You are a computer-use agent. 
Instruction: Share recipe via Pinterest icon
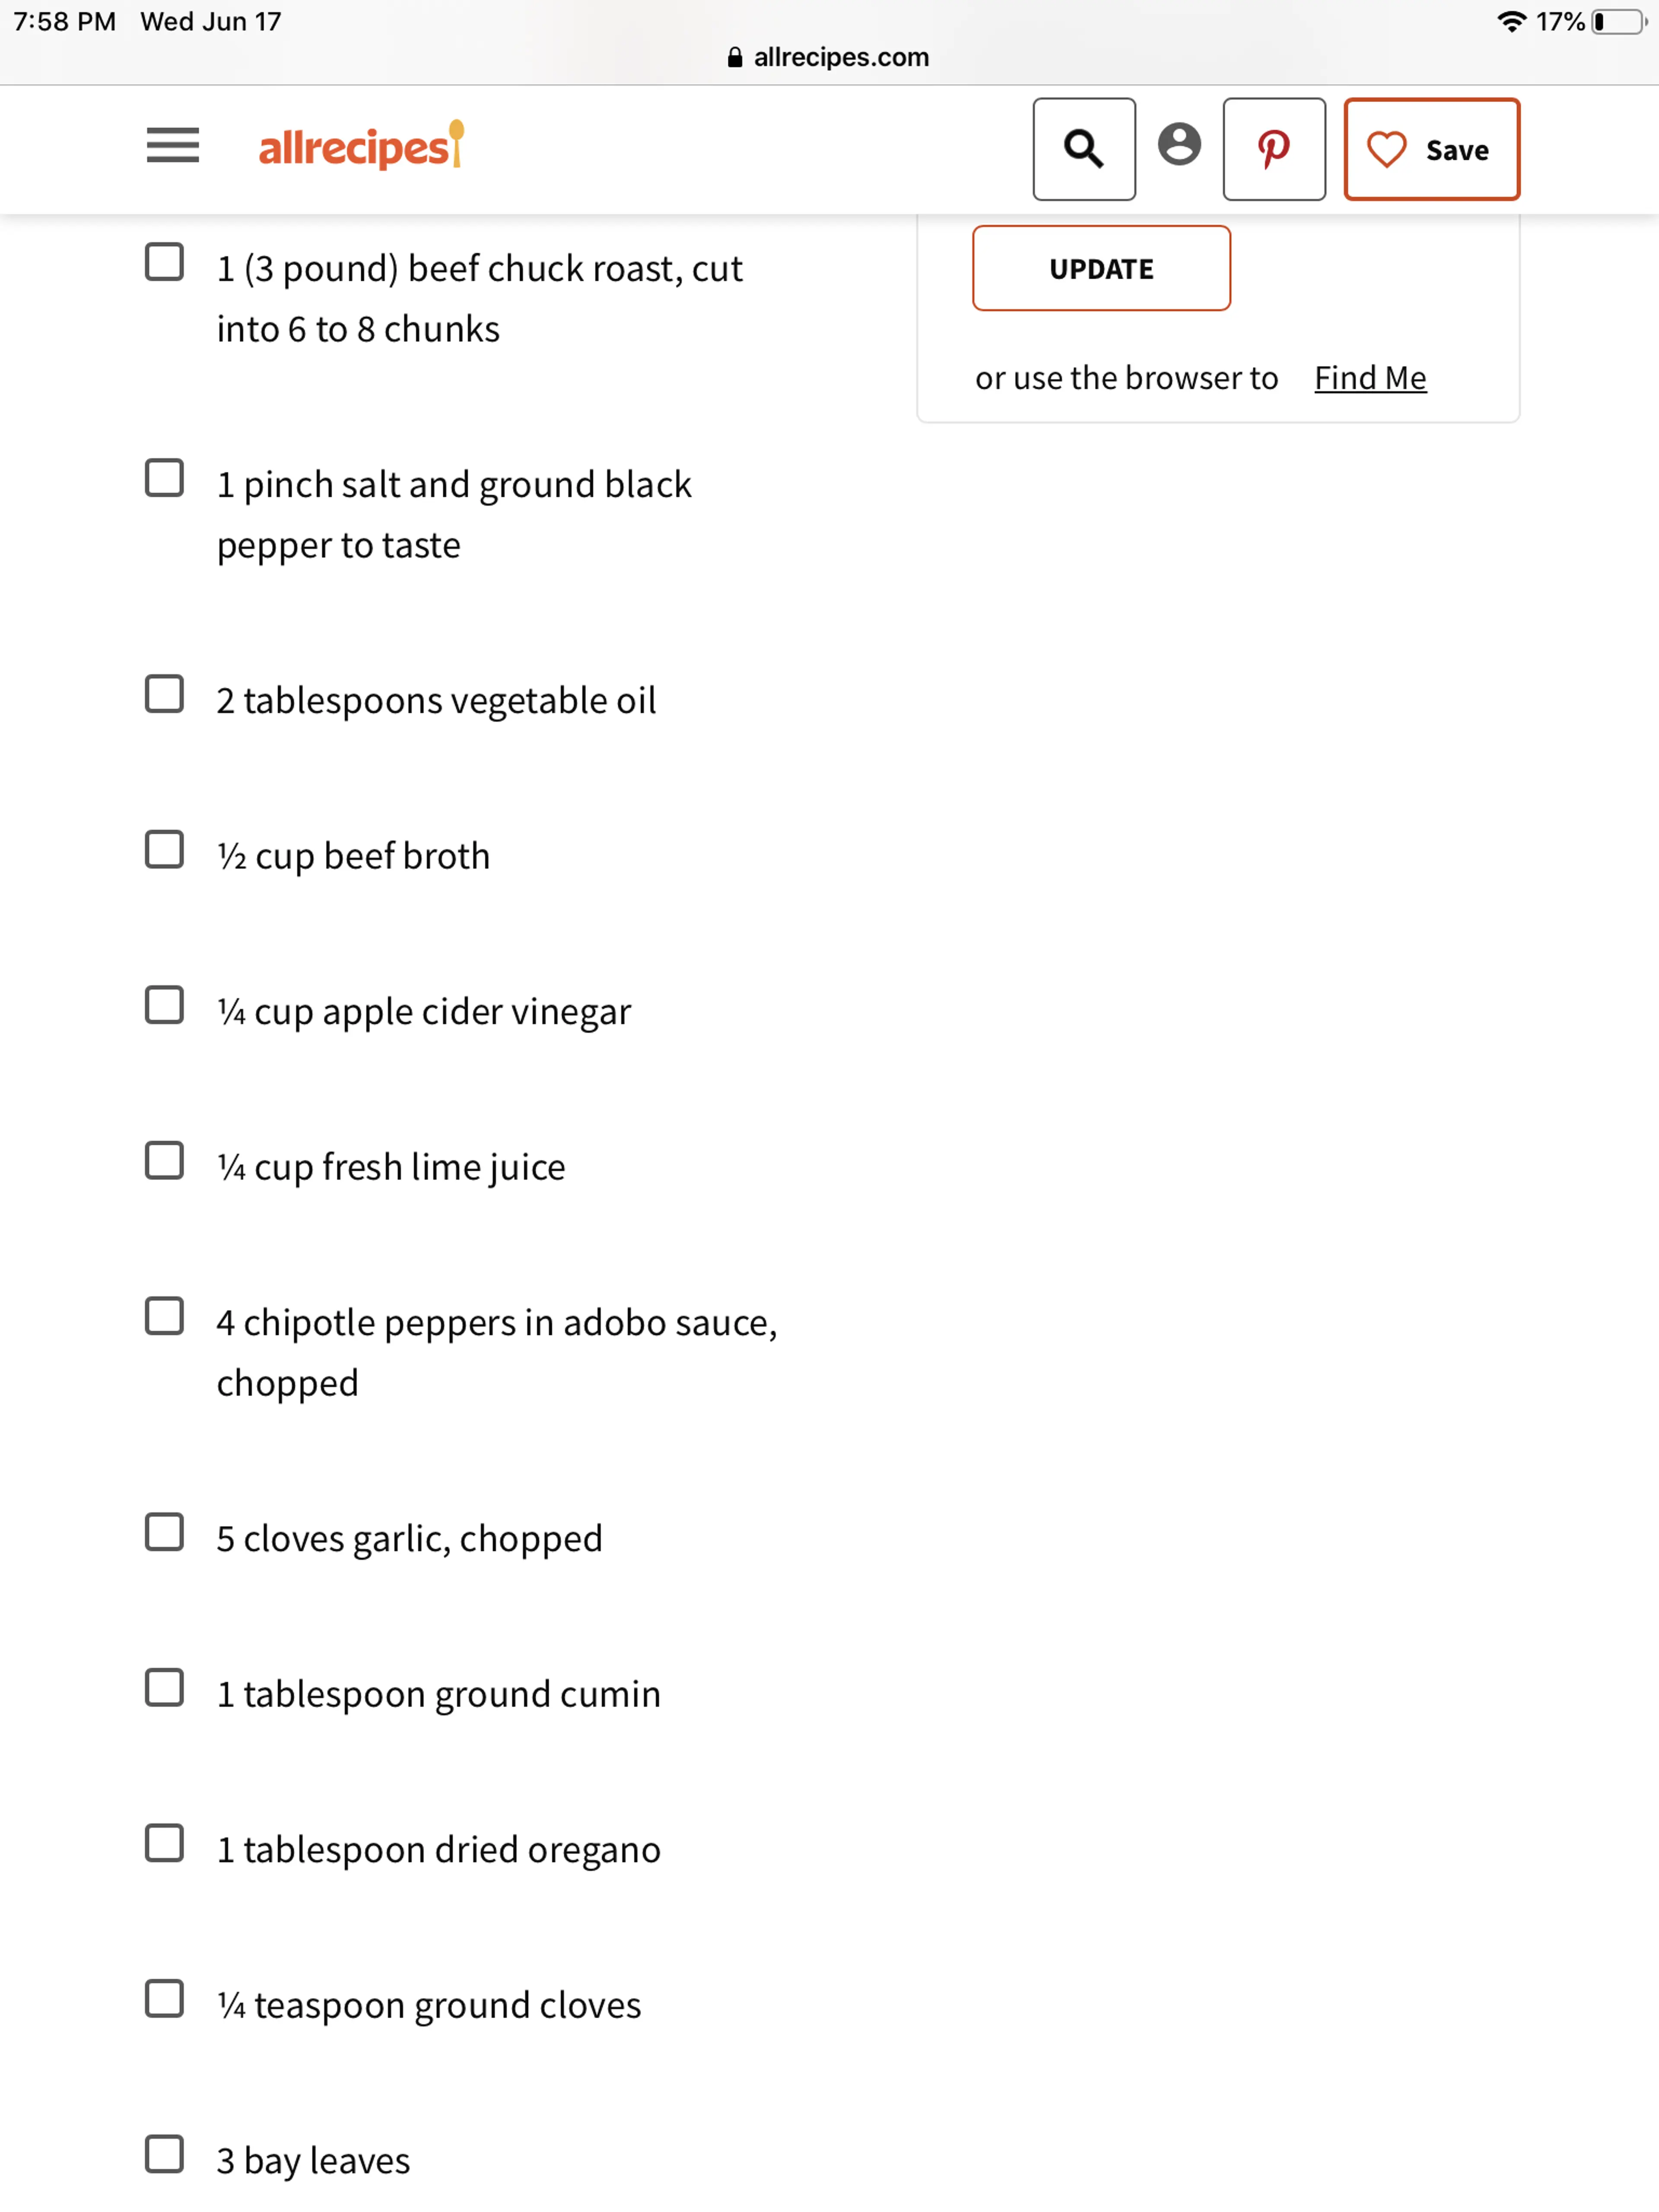(x=1273, y=149)
